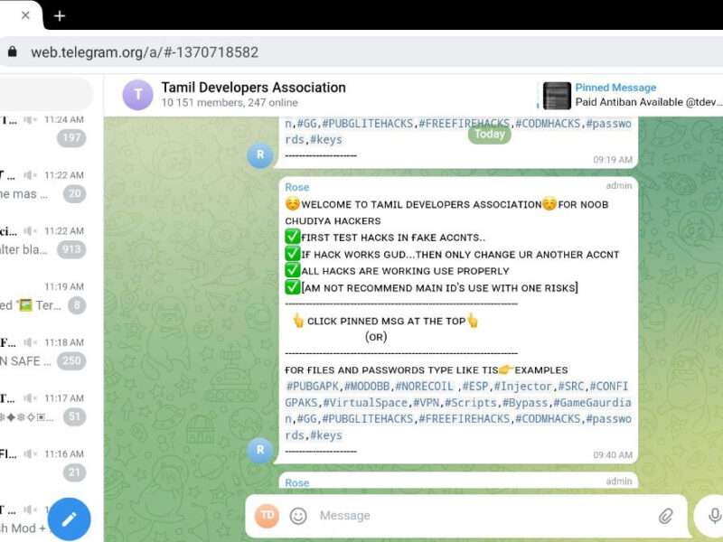Image resolution: width=723 pixels, height=542 pixels.
Task: Open #PUBGLITEHACKS hashtag in 09:40 message
Action: click(x=368, y=419)
